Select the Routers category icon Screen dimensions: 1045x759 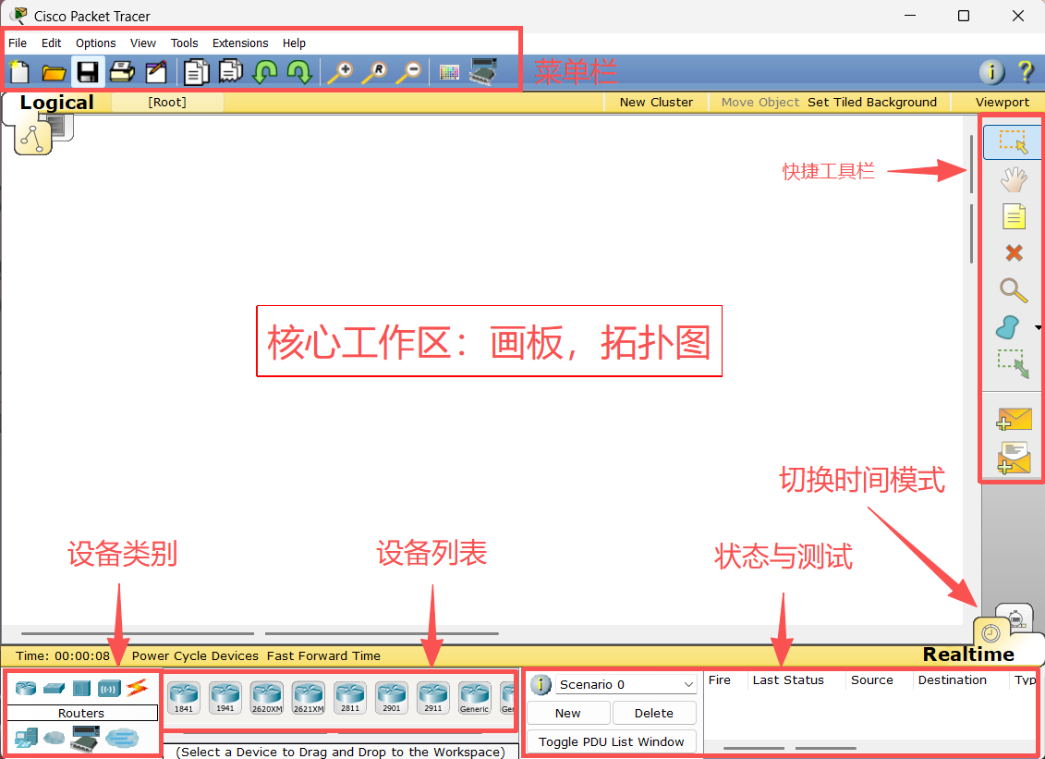tap(26, 688)
